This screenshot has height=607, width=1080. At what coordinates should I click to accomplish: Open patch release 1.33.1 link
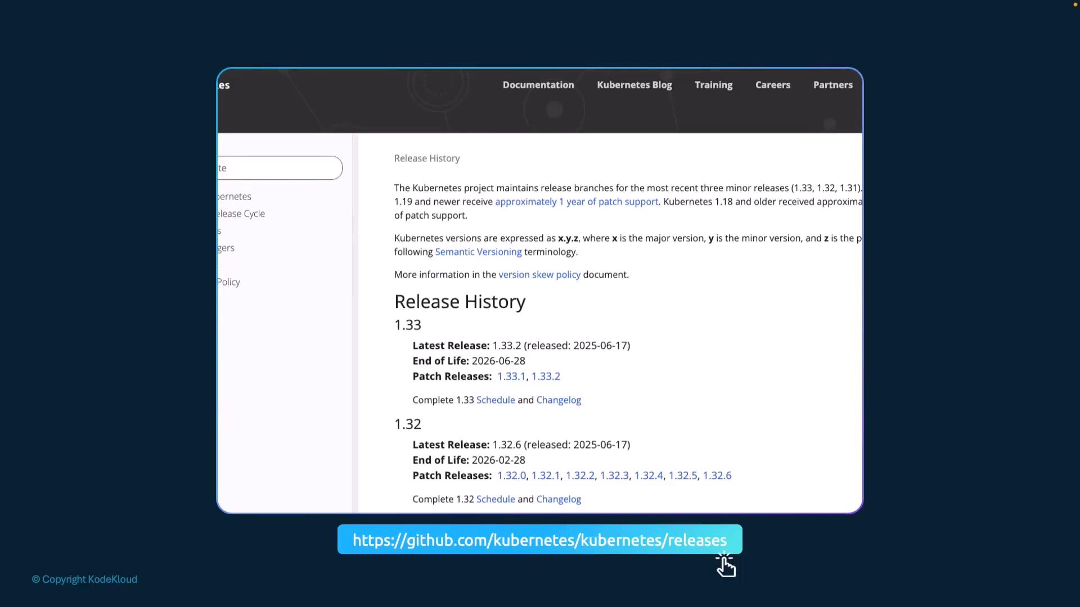tap(511, 377)
